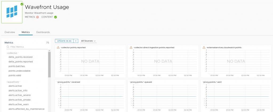The width and height of the screenshot is (273, 112).
Task: Click the Monitor Wavefront usage description
Action: point(39,13)
